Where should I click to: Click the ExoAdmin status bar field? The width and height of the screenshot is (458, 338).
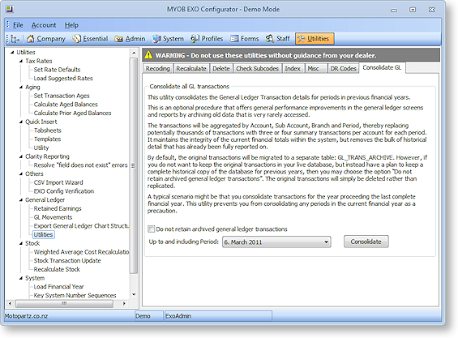[x=218, y=316]
